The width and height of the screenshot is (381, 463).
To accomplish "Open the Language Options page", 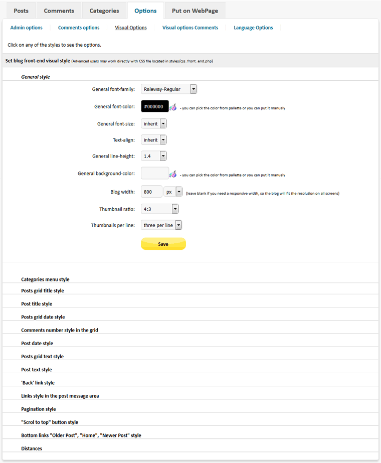I will point(253,28).
